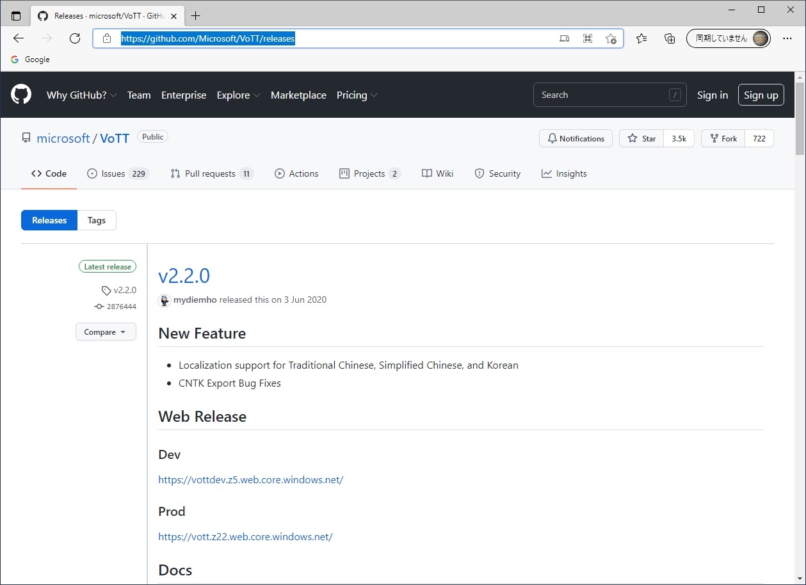Select the Releases toggle button

coord(49,220)
